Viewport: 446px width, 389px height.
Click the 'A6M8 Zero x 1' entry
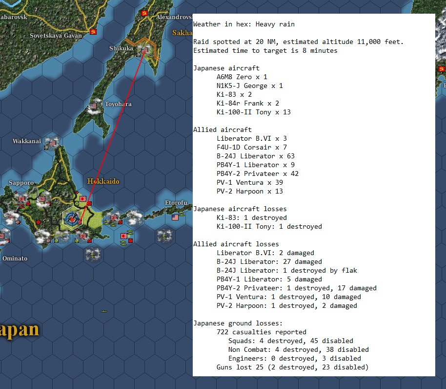tap(242, 77)
